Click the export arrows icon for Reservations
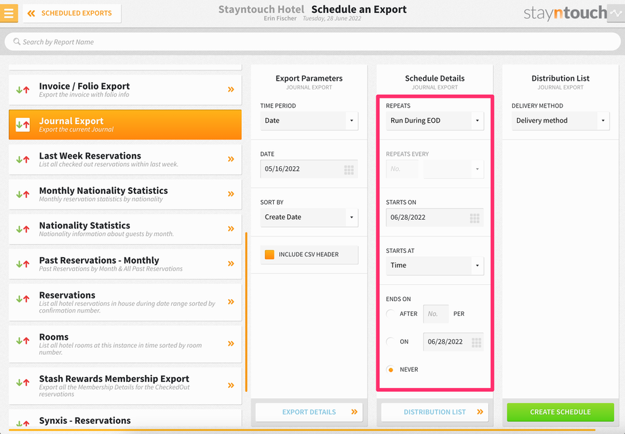625x434 pixels. point(22,299)
